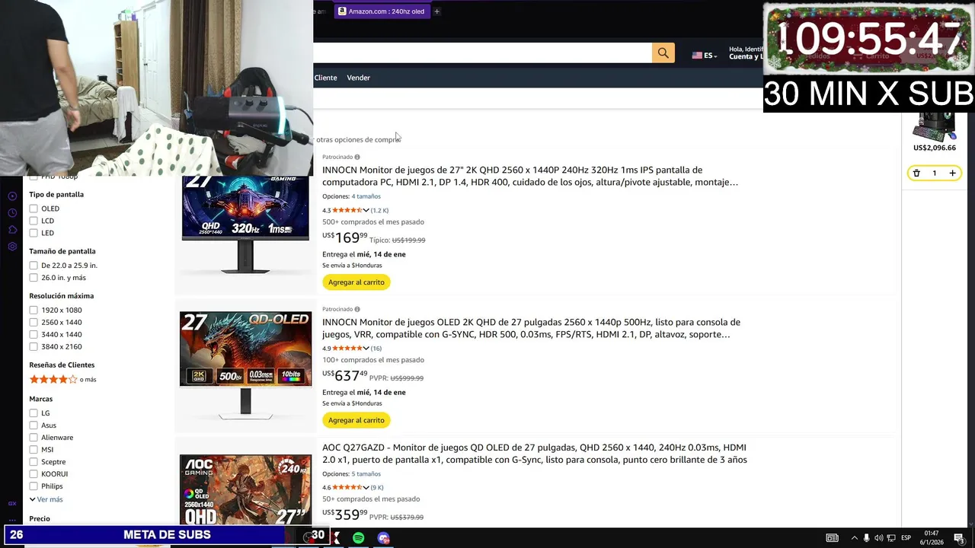Check the 26.0 in. y más filter
Screen dimensions: 975x548
(34, 278)
